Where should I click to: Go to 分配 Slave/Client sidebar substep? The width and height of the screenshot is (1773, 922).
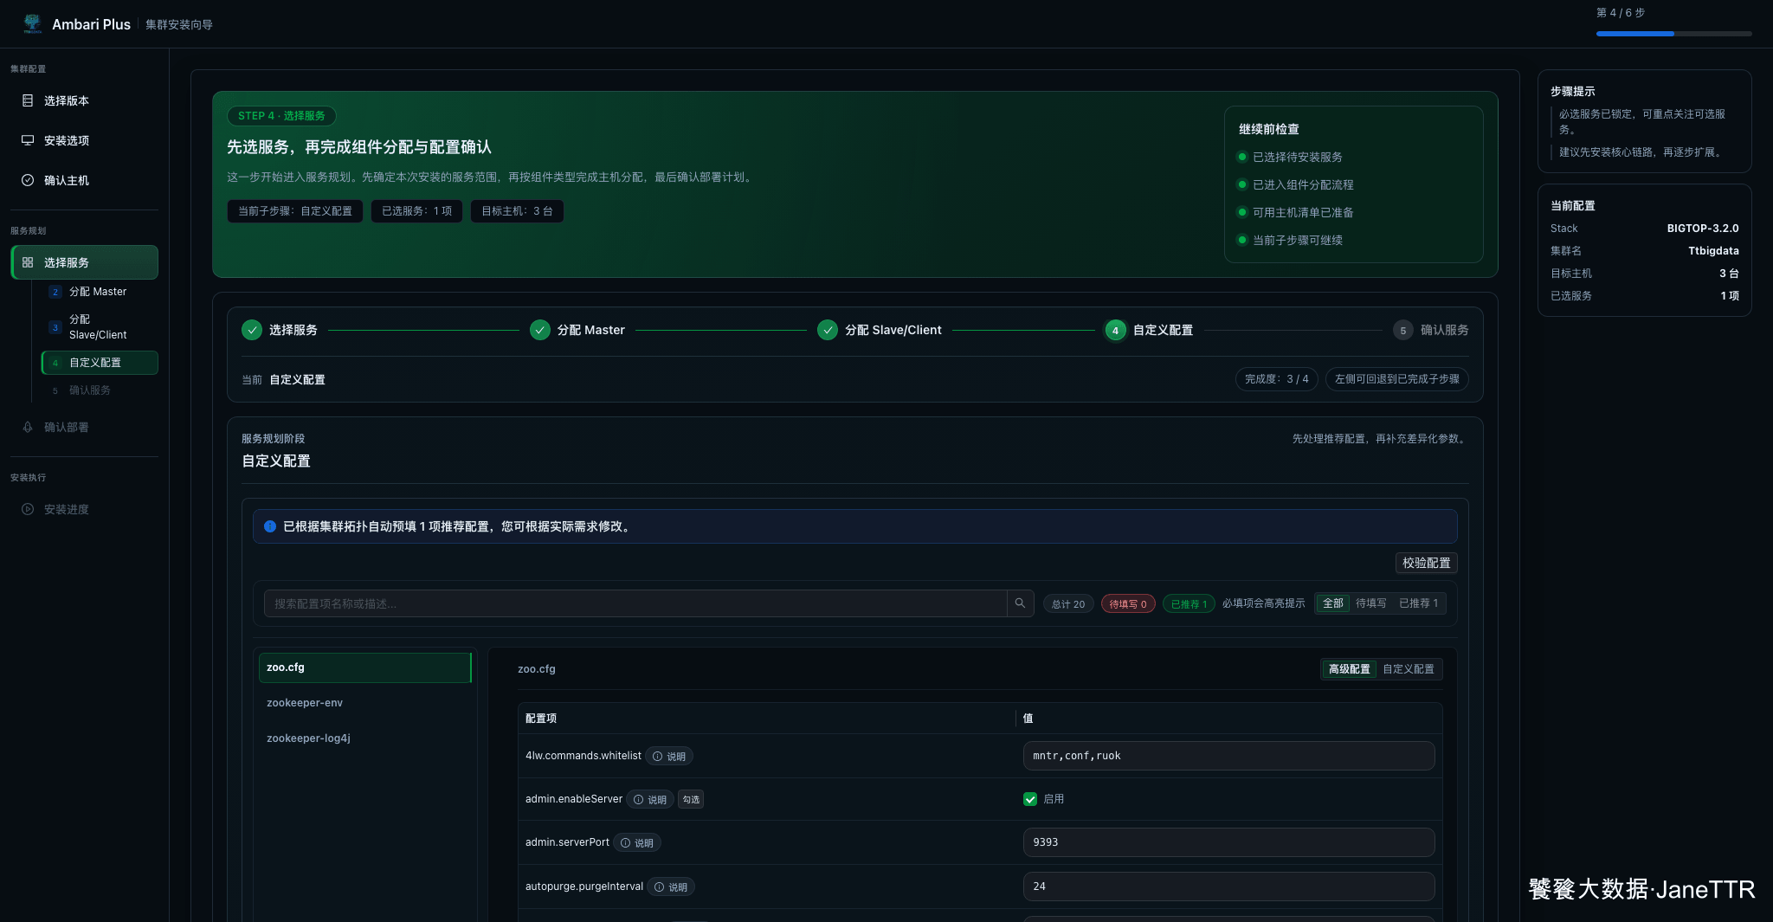100,326
